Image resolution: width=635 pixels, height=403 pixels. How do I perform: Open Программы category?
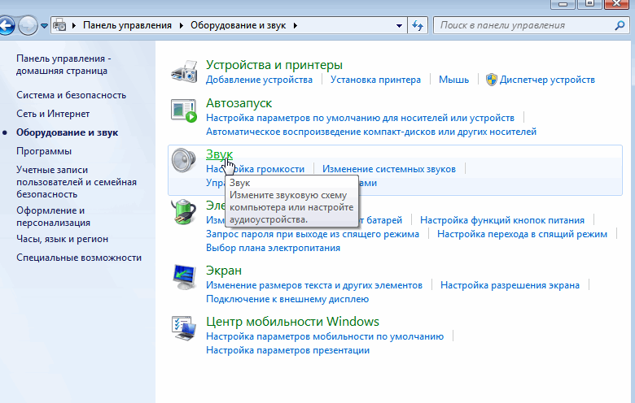[x=44, y=151]
